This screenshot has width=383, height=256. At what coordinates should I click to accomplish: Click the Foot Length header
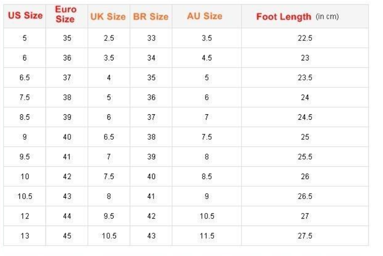coord(297,16)
